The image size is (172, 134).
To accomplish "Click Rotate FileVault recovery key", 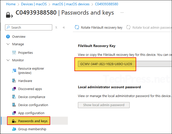I will click(99, 28).
